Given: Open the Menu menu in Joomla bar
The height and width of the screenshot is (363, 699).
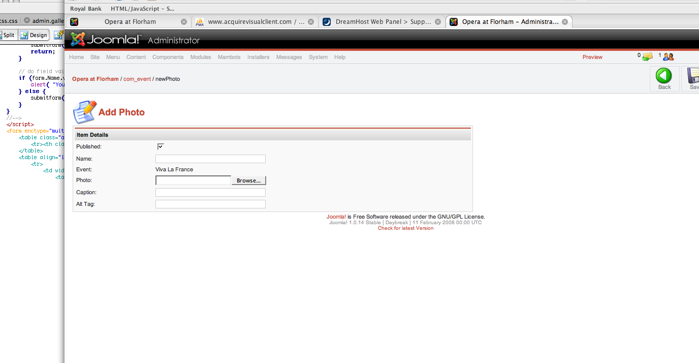Looking at the screenshot, I should (113, 57).
